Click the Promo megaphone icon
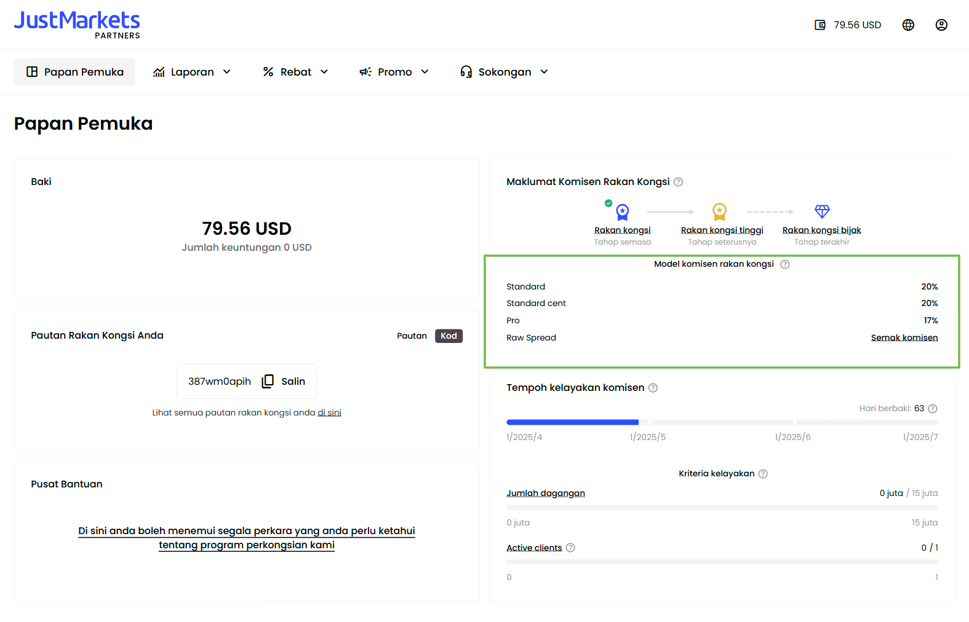 coord(365,72)
